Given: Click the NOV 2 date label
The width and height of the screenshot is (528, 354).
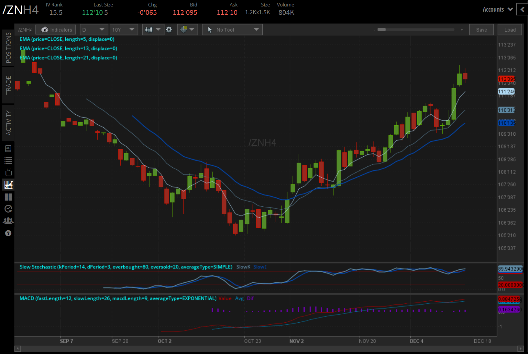Looking at the screenshot, I should click(297, 341).
